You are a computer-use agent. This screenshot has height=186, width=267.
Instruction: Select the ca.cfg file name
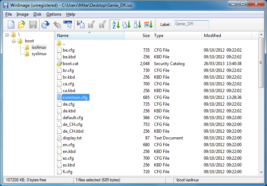tap(68, 84)
